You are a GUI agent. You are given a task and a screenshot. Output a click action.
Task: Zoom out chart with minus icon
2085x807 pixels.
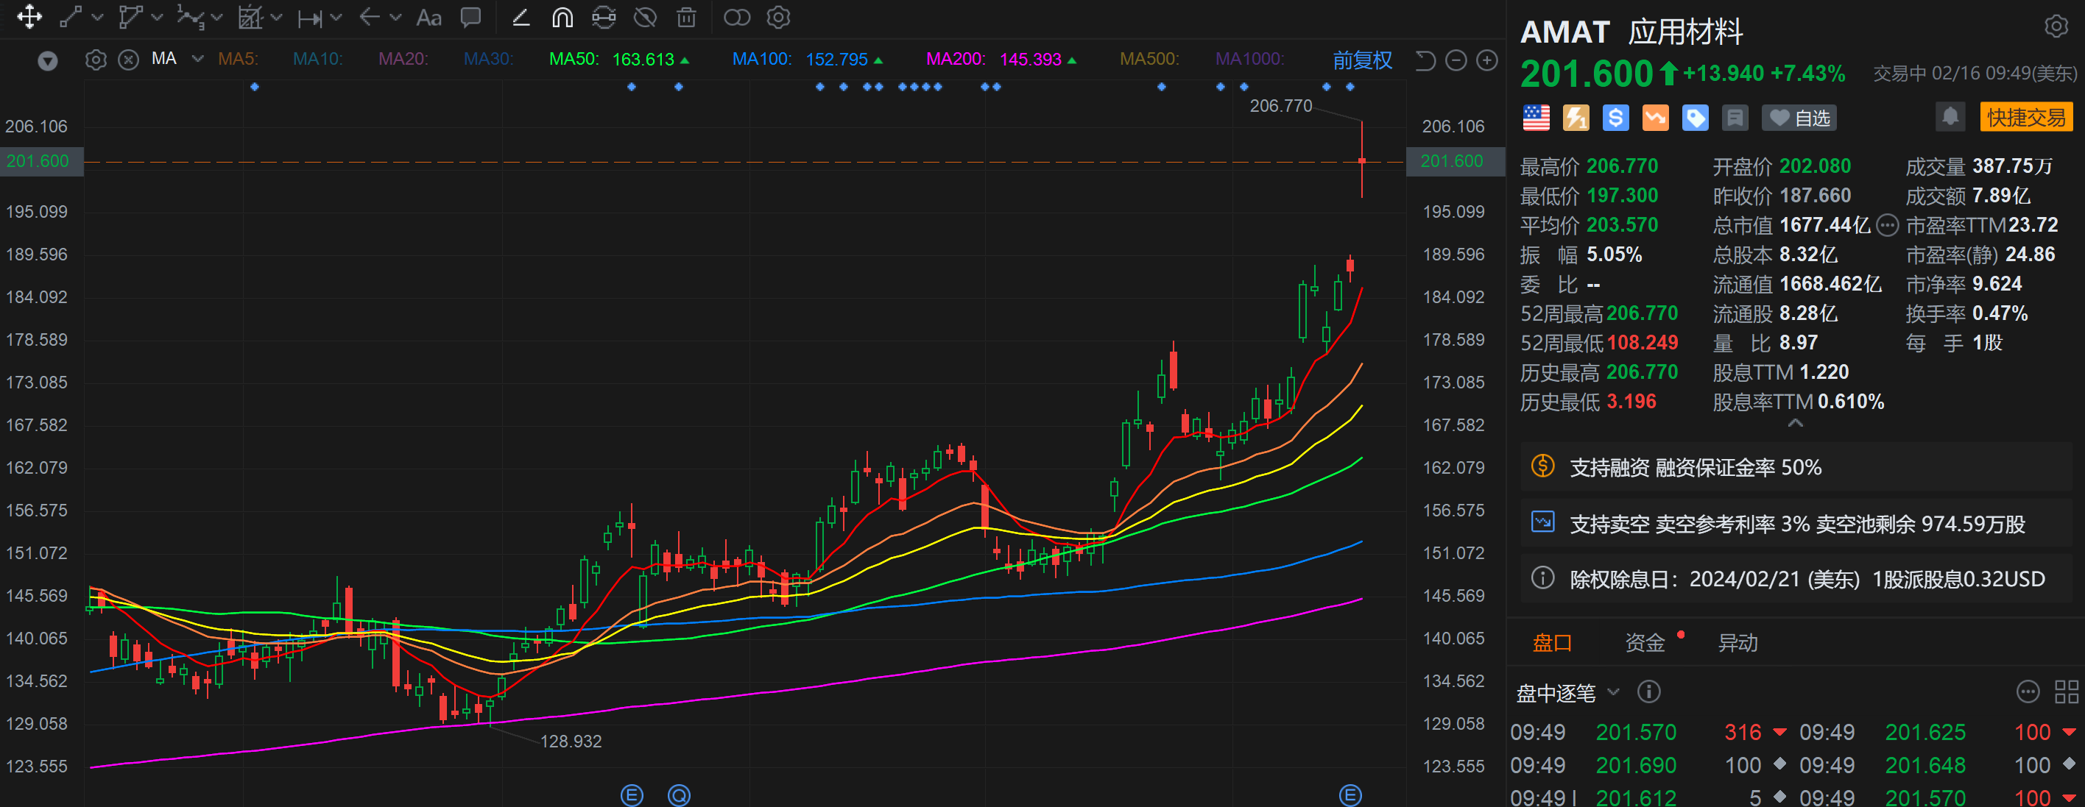(x=1456, y=60)
